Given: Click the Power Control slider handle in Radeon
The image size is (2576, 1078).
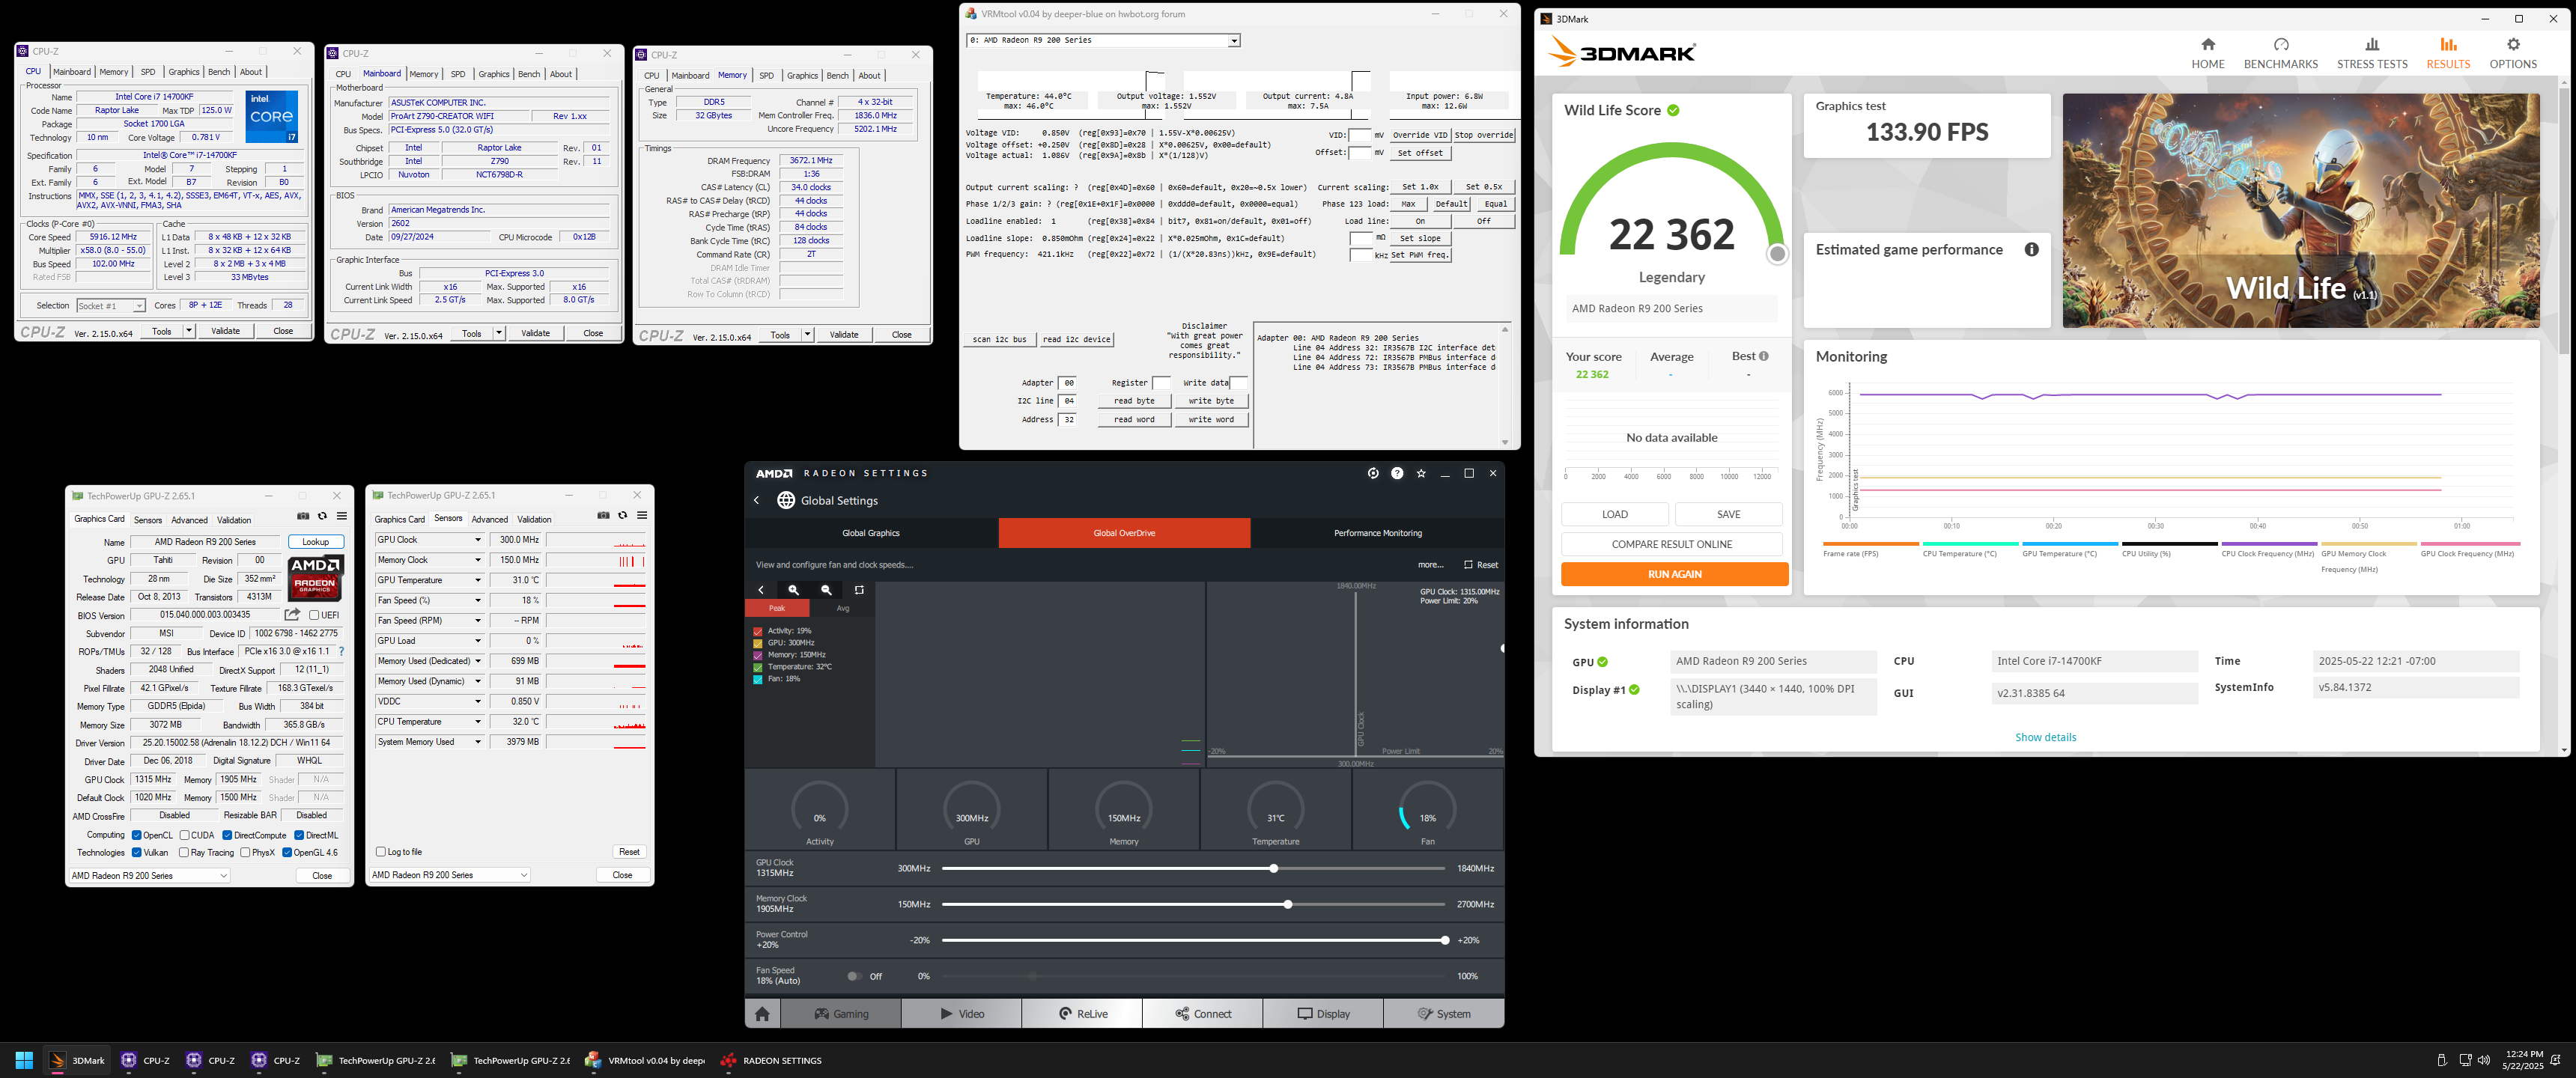Looking at the screenshot, I should tap(1444, 940).
